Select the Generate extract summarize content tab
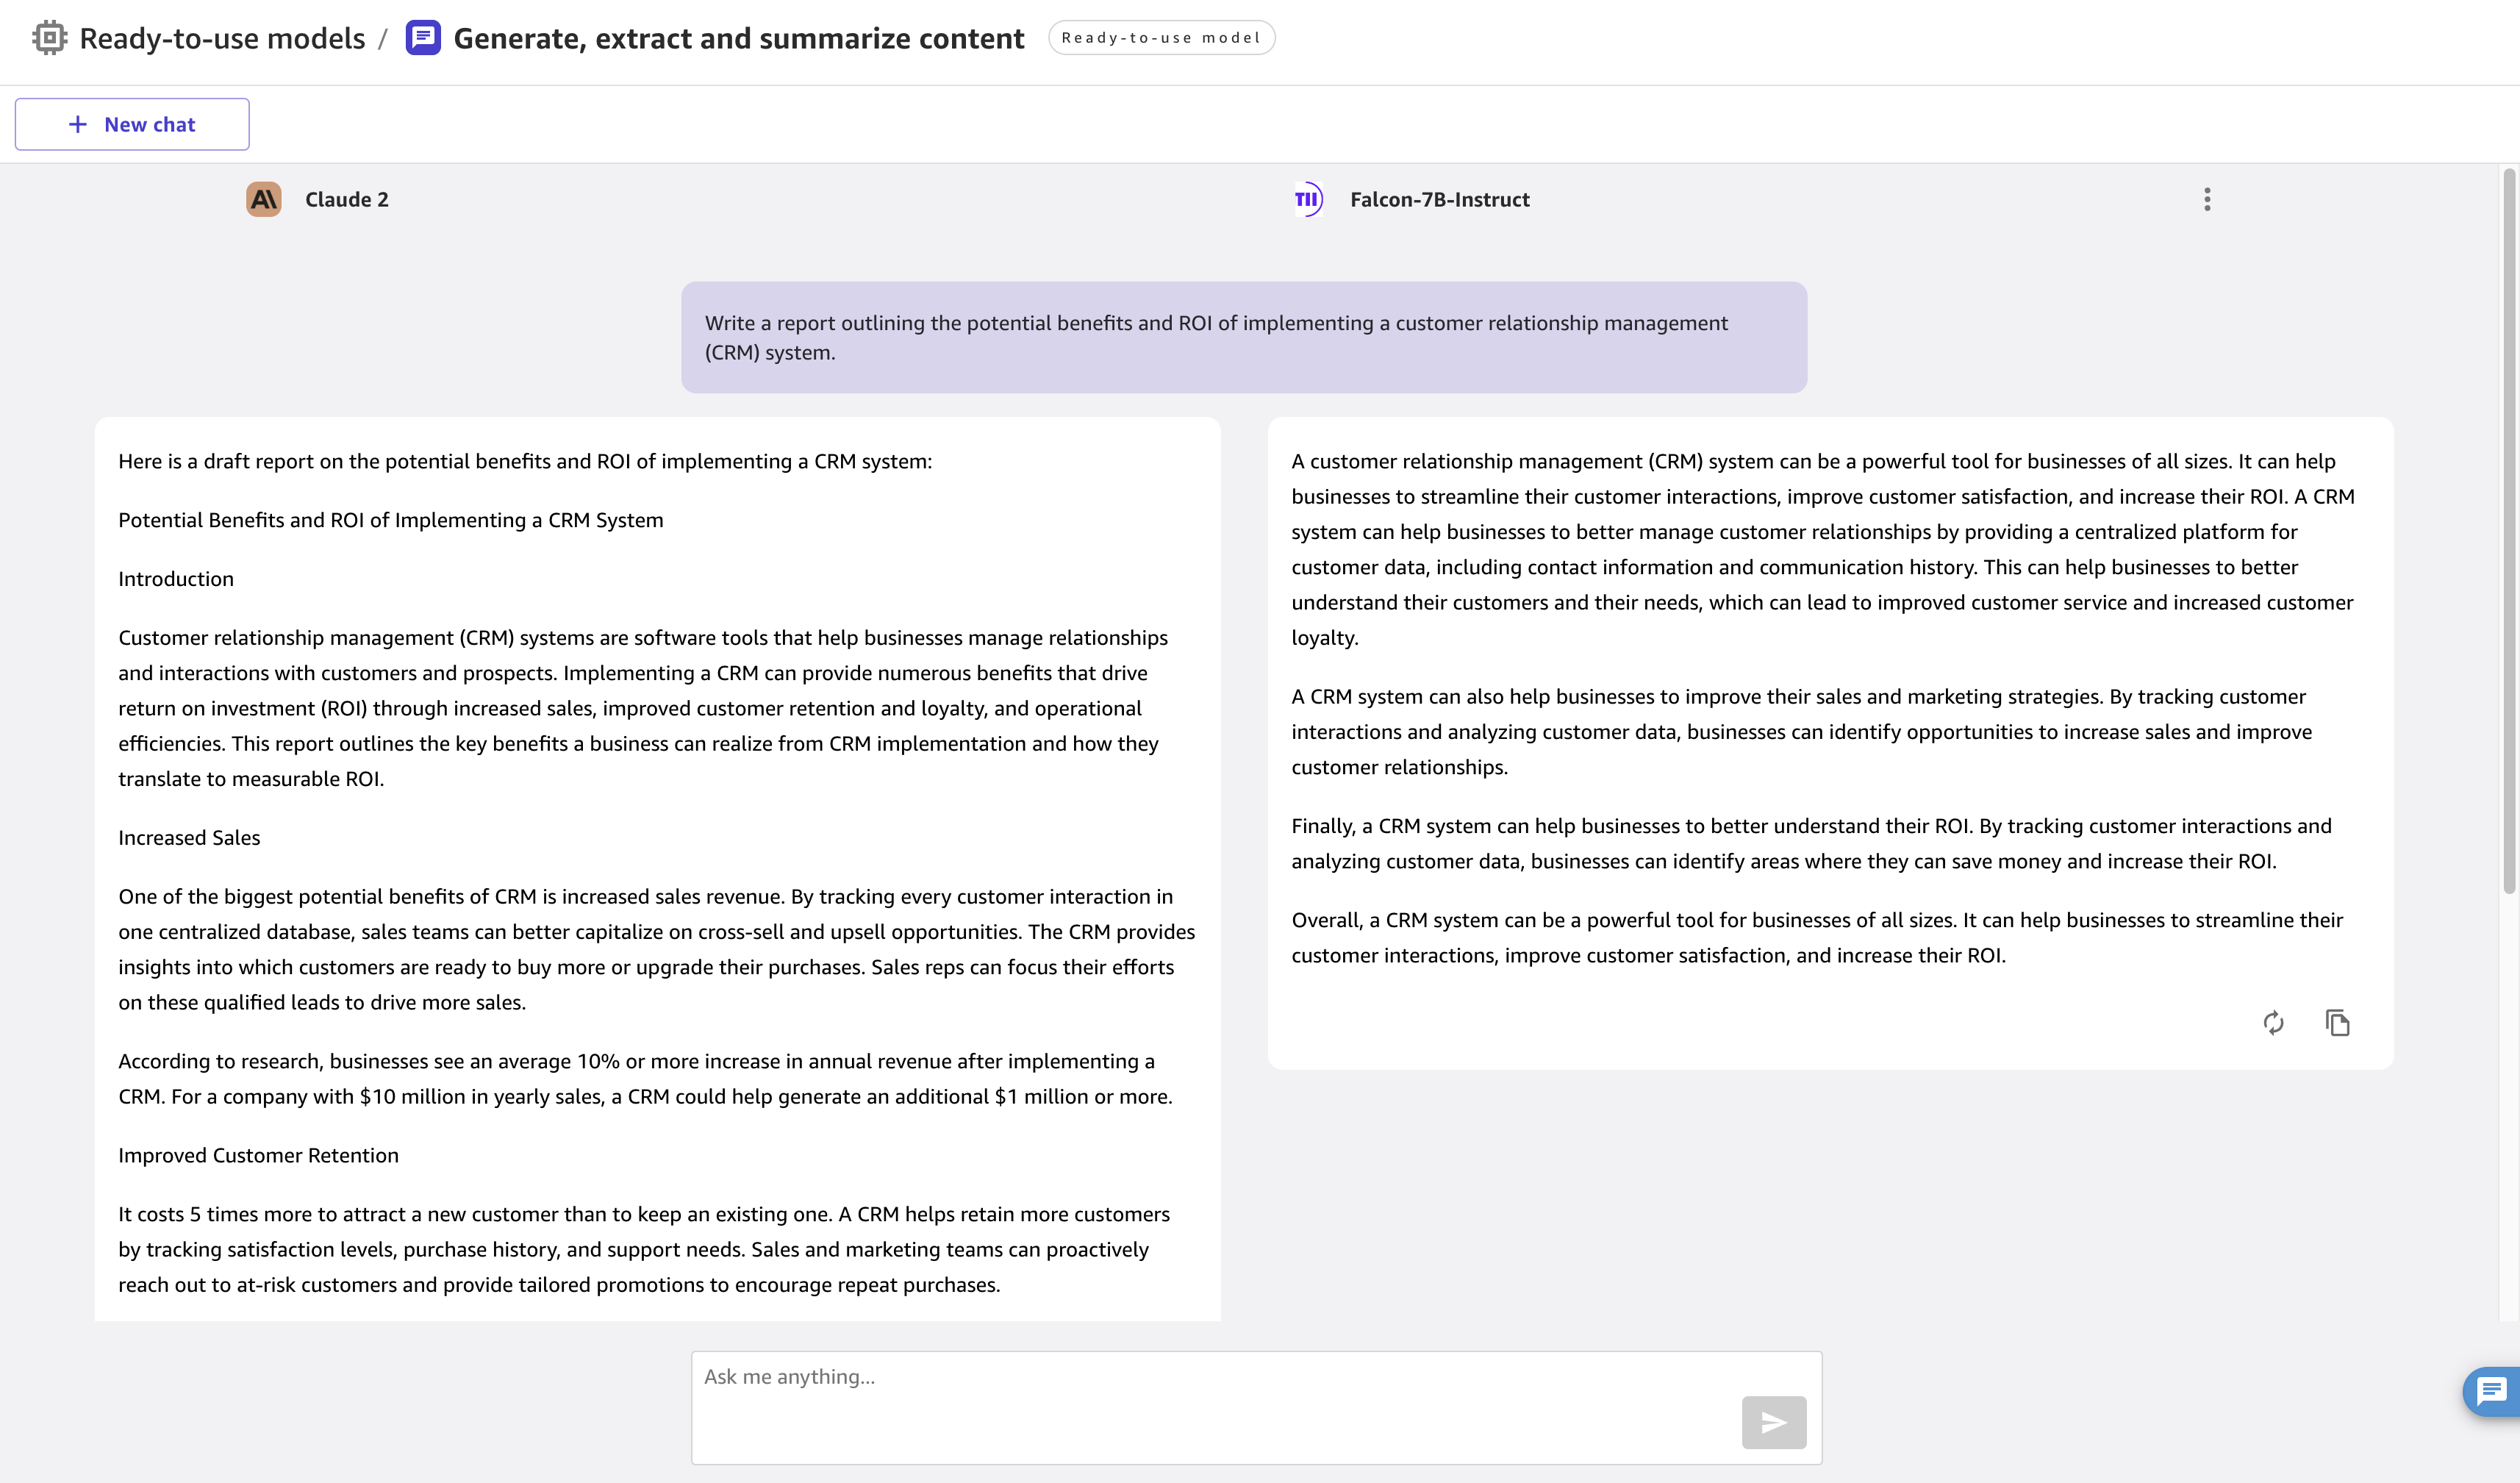The height and width of the screenshot is (1483, 2520). click(736, 37)
